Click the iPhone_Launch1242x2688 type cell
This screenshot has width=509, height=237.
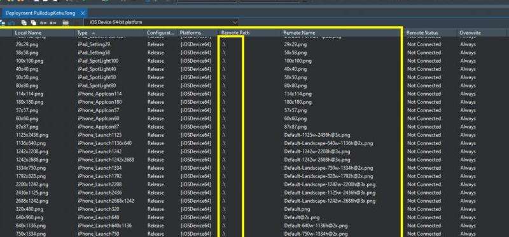pyautogui.click(x=106, y=160)
